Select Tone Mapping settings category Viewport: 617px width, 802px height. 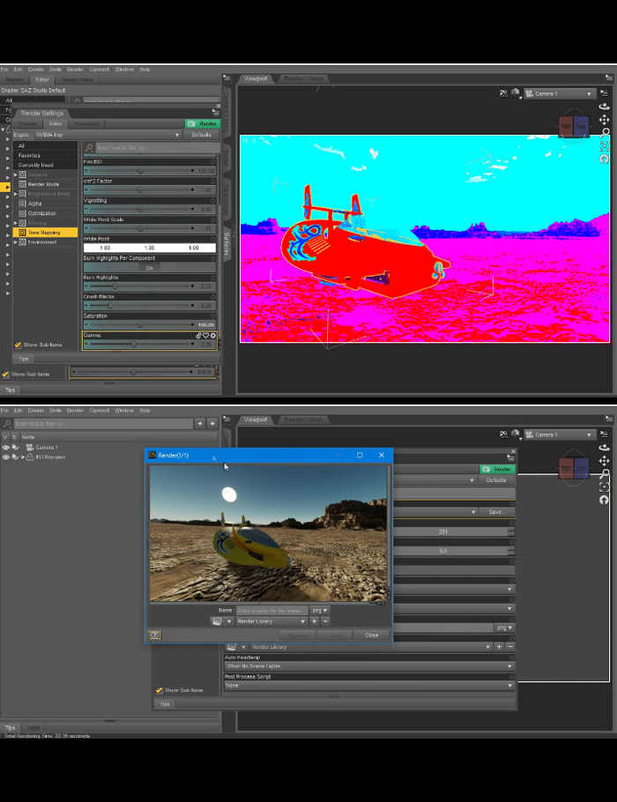pos(45,233)
